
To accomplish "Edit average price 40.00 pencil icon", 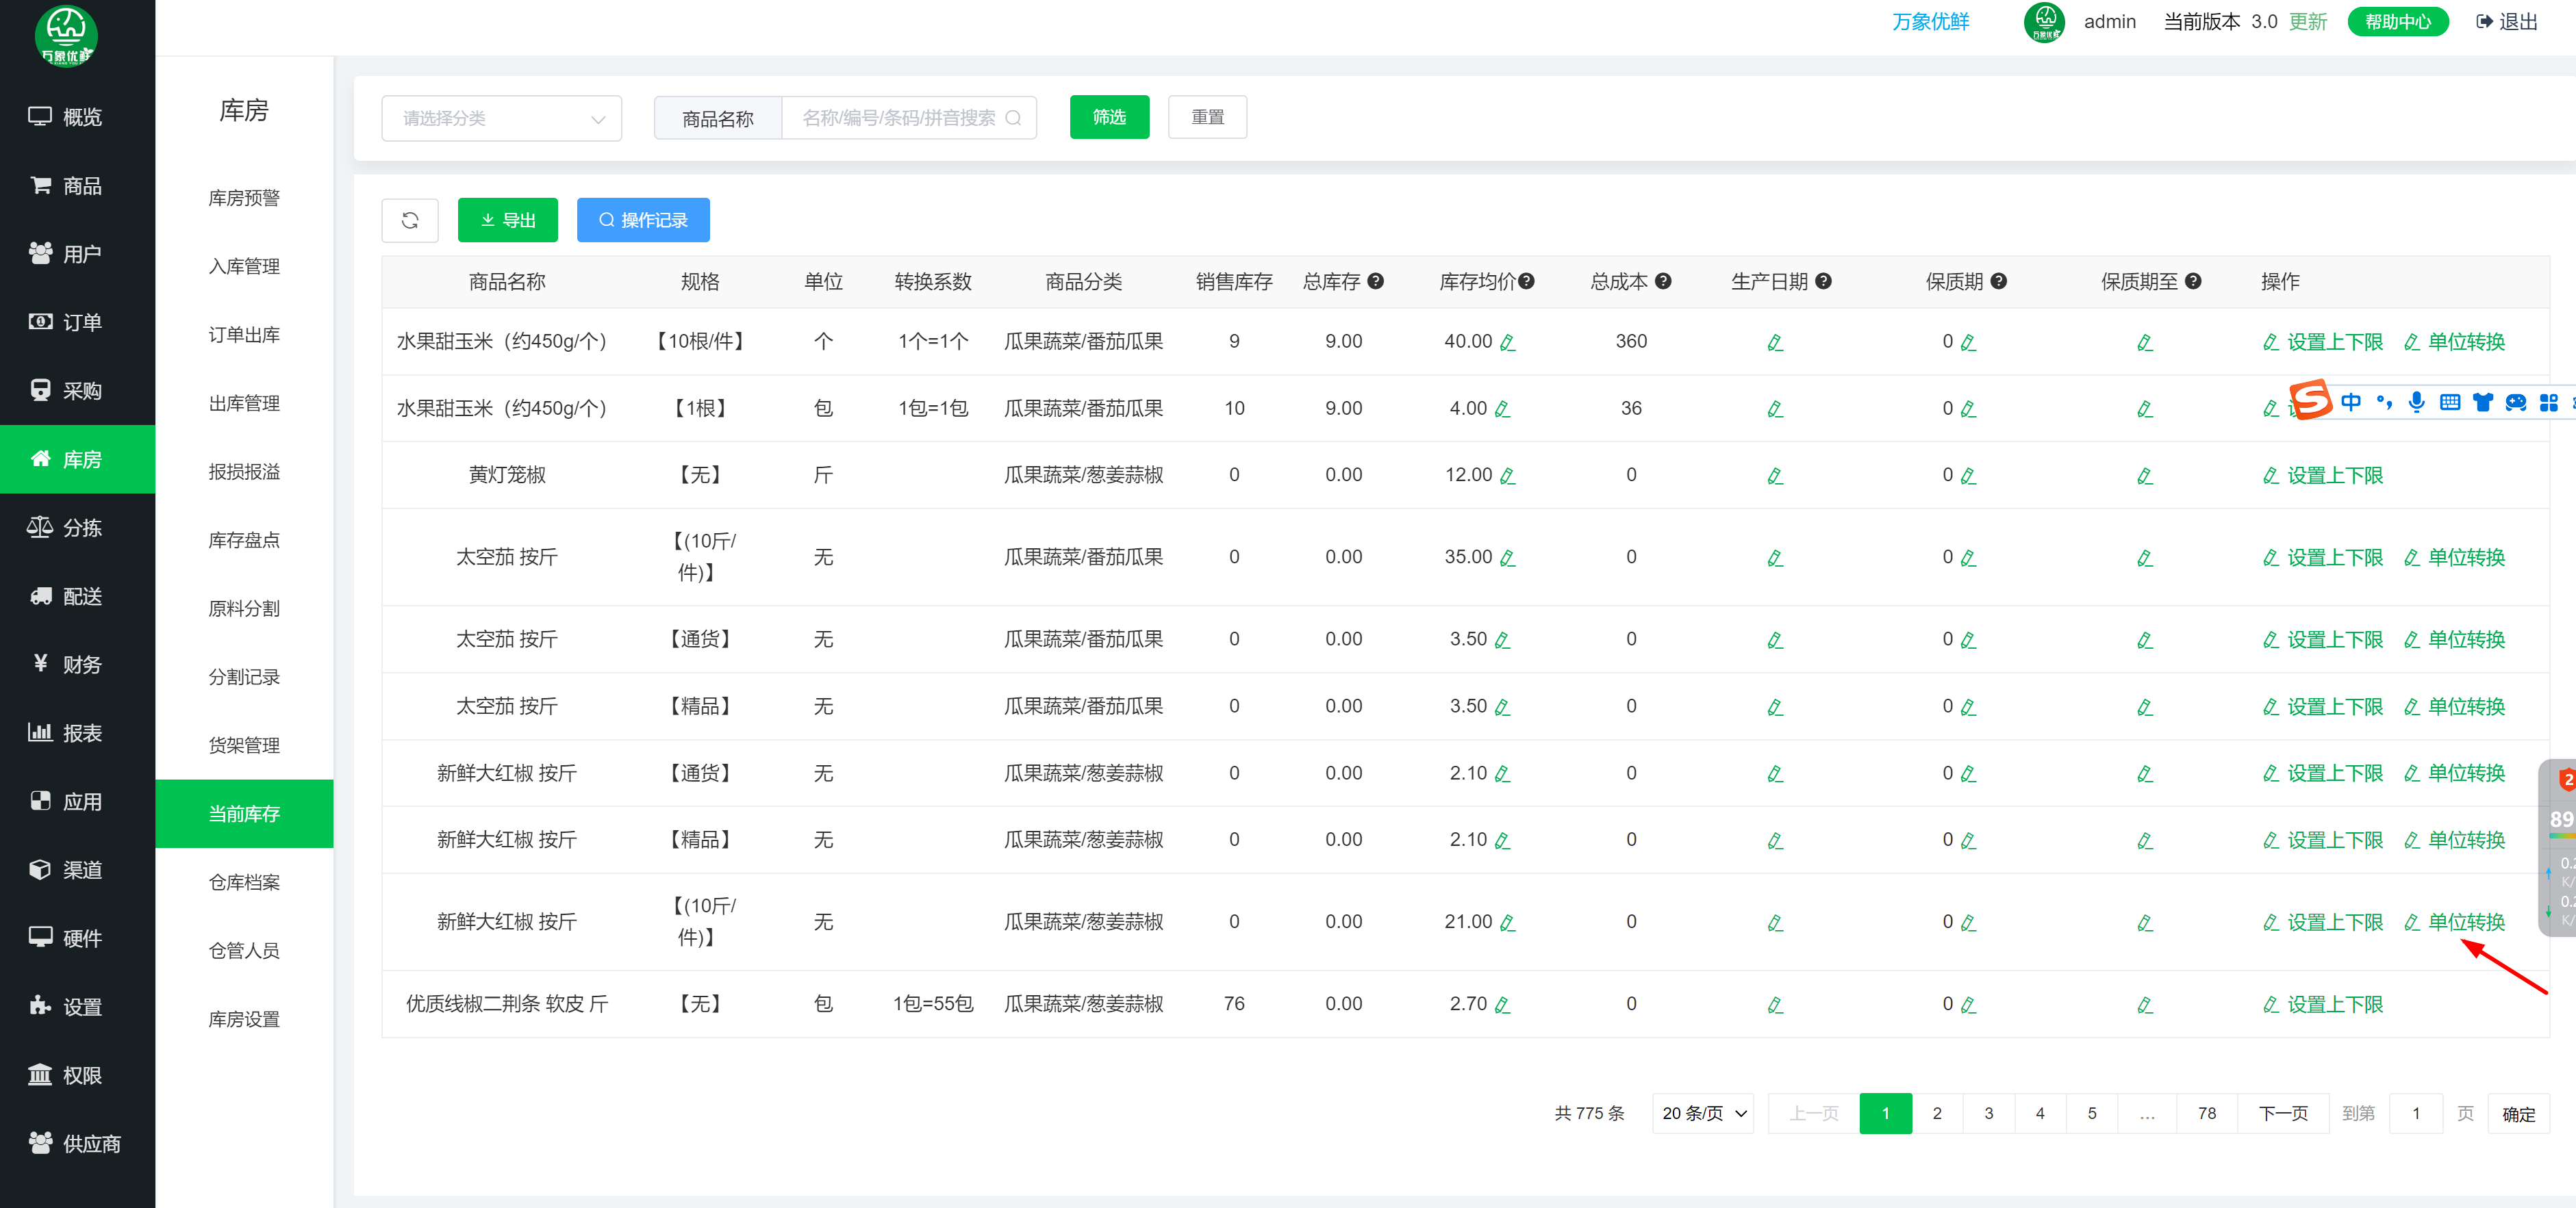I will 1508,343.
